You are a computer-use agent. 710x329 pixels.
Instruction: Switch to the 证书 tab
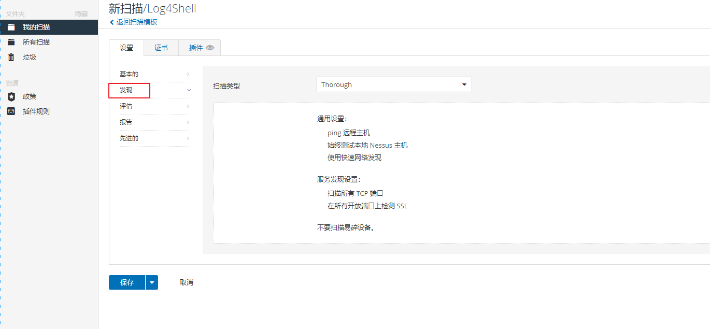coord(161,48)
